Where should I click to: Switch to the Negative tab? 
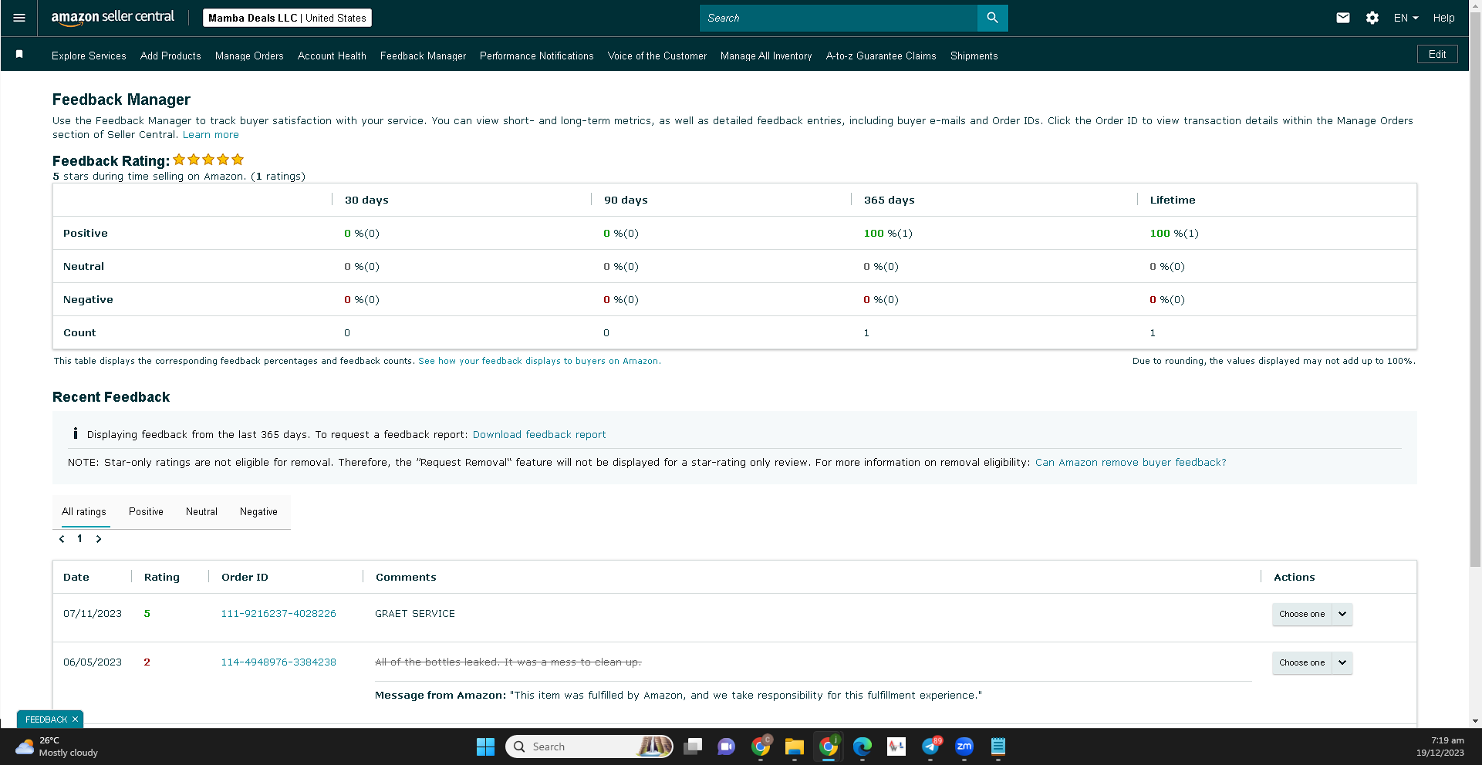258,512
